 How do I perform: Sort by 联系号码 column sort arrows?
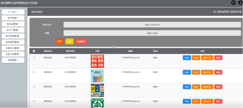click(x=74, y=51)
